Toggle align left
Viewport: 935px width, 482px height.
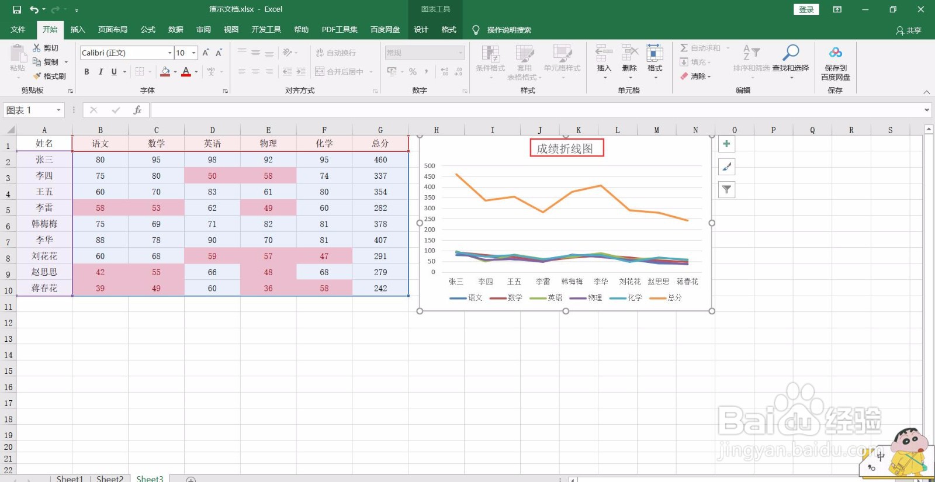coord(241,71)
